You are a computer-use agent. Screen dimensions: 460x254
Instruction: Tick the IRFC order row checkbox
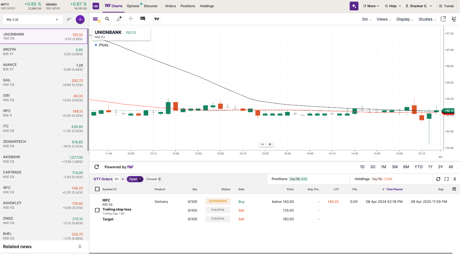click(x=97, y=210)
